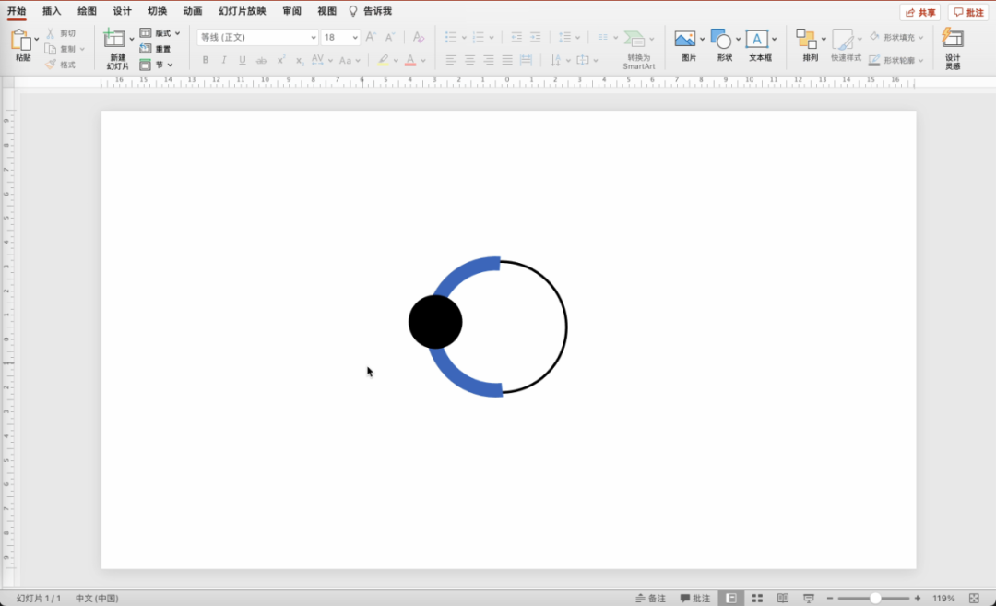
Task: Open Design Ideas (设计灵感) icon
Action: click(x=953, y=39)
